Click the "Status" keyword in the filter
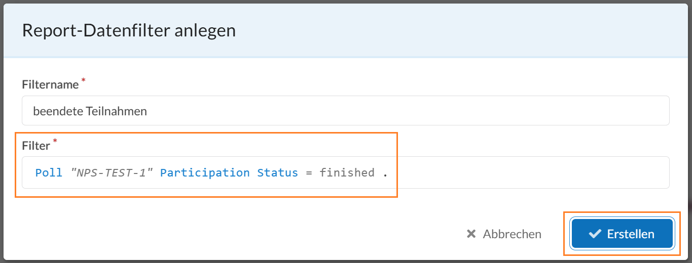This screenshot has width=692, height=263. pos(277,172)
